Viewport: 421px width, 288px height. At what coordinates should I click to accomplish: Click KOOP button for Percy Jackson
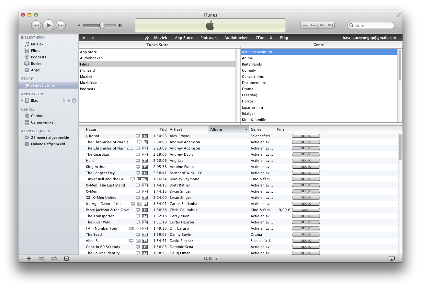pos(306,210)
